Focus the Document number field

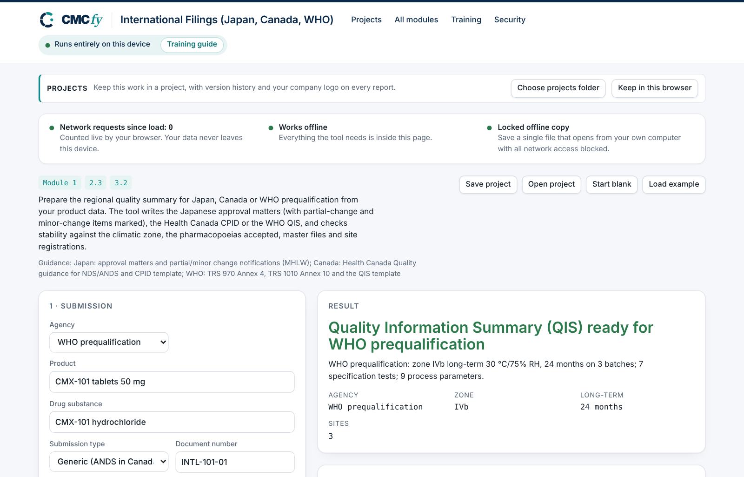pos(235,462)
